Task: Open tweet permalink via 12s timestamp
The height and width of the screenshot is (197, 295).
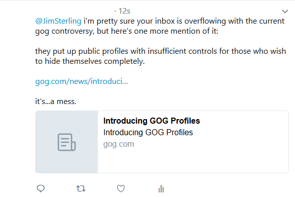Action: coord(124,11)
